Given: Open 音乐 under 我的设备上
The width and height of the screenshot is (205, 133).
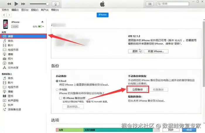Looking at the screenshot, I should click(x=11, y=78).
